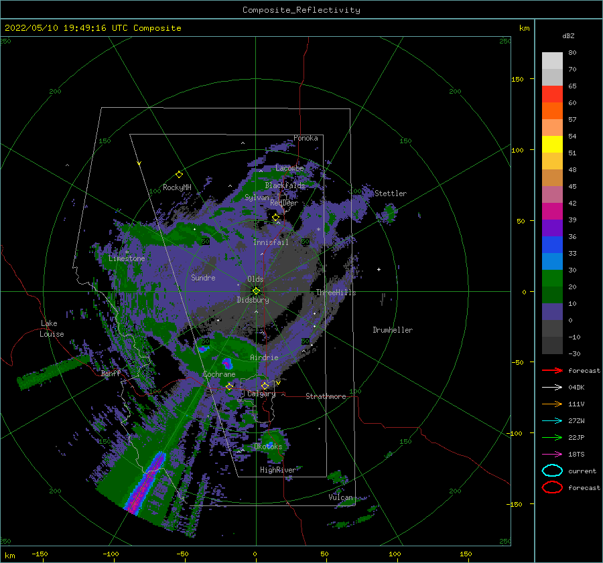
Task: Click the 'Ponoka' city label
Action: [x=306, y=138]
